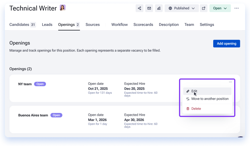Click the share icon in header
Image resolution: width=250 pixels, height=146 pixels.
[139, 8]
